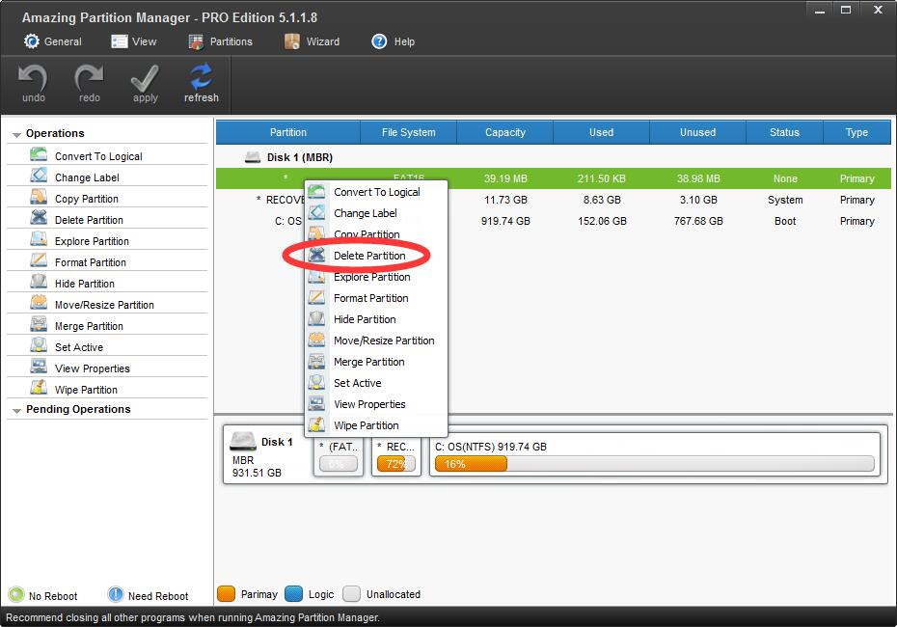Click Set Active text in Operations sidebar

79,347
